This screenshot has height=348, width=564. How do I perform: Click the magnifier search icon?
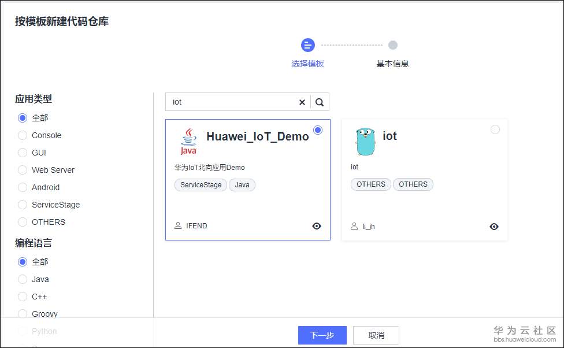tap(320, 102)
